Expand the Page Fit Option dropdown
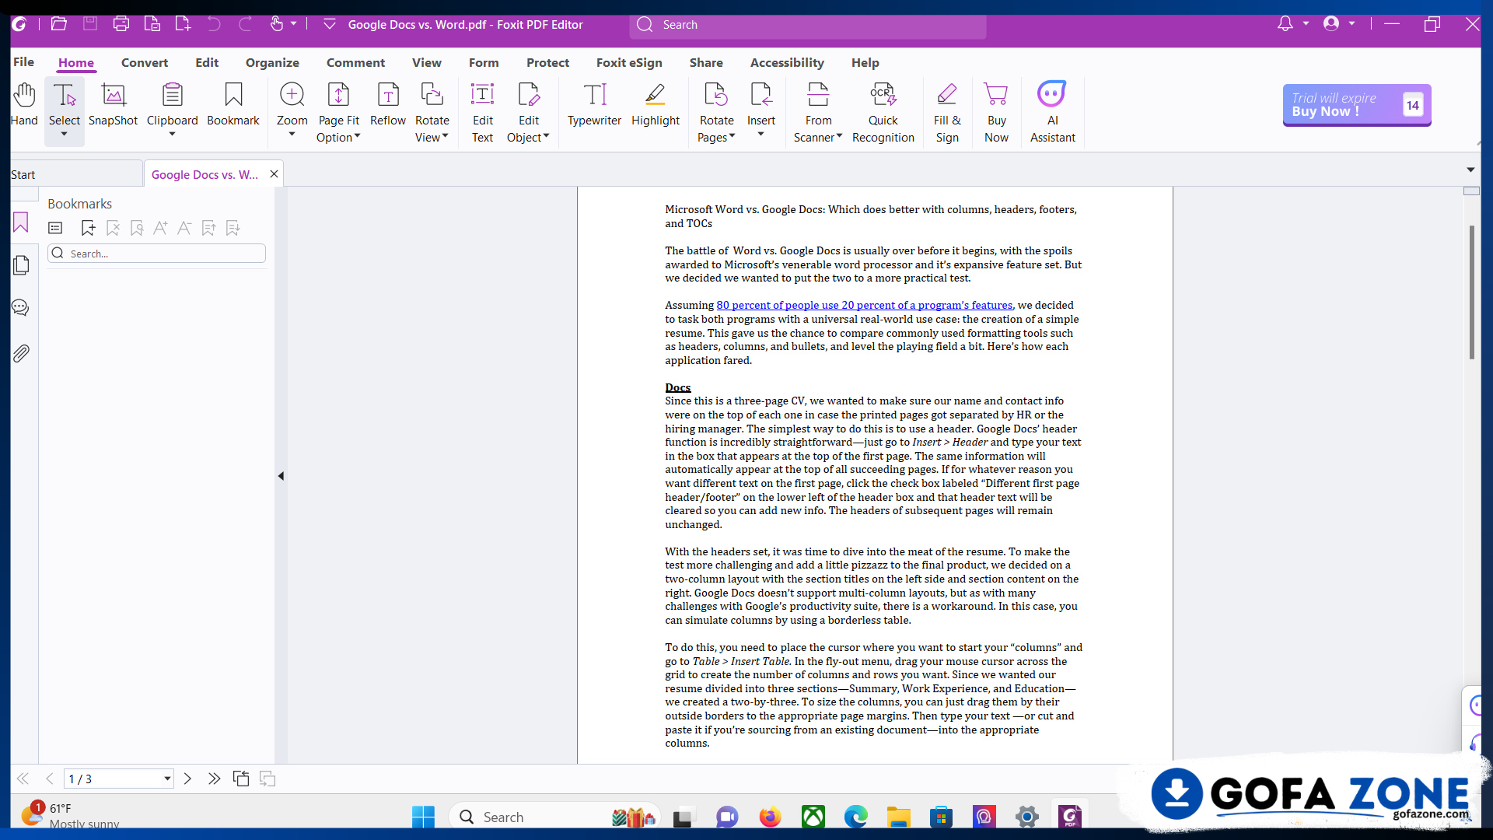This screenshot has width=1493, height=840. 358,137
